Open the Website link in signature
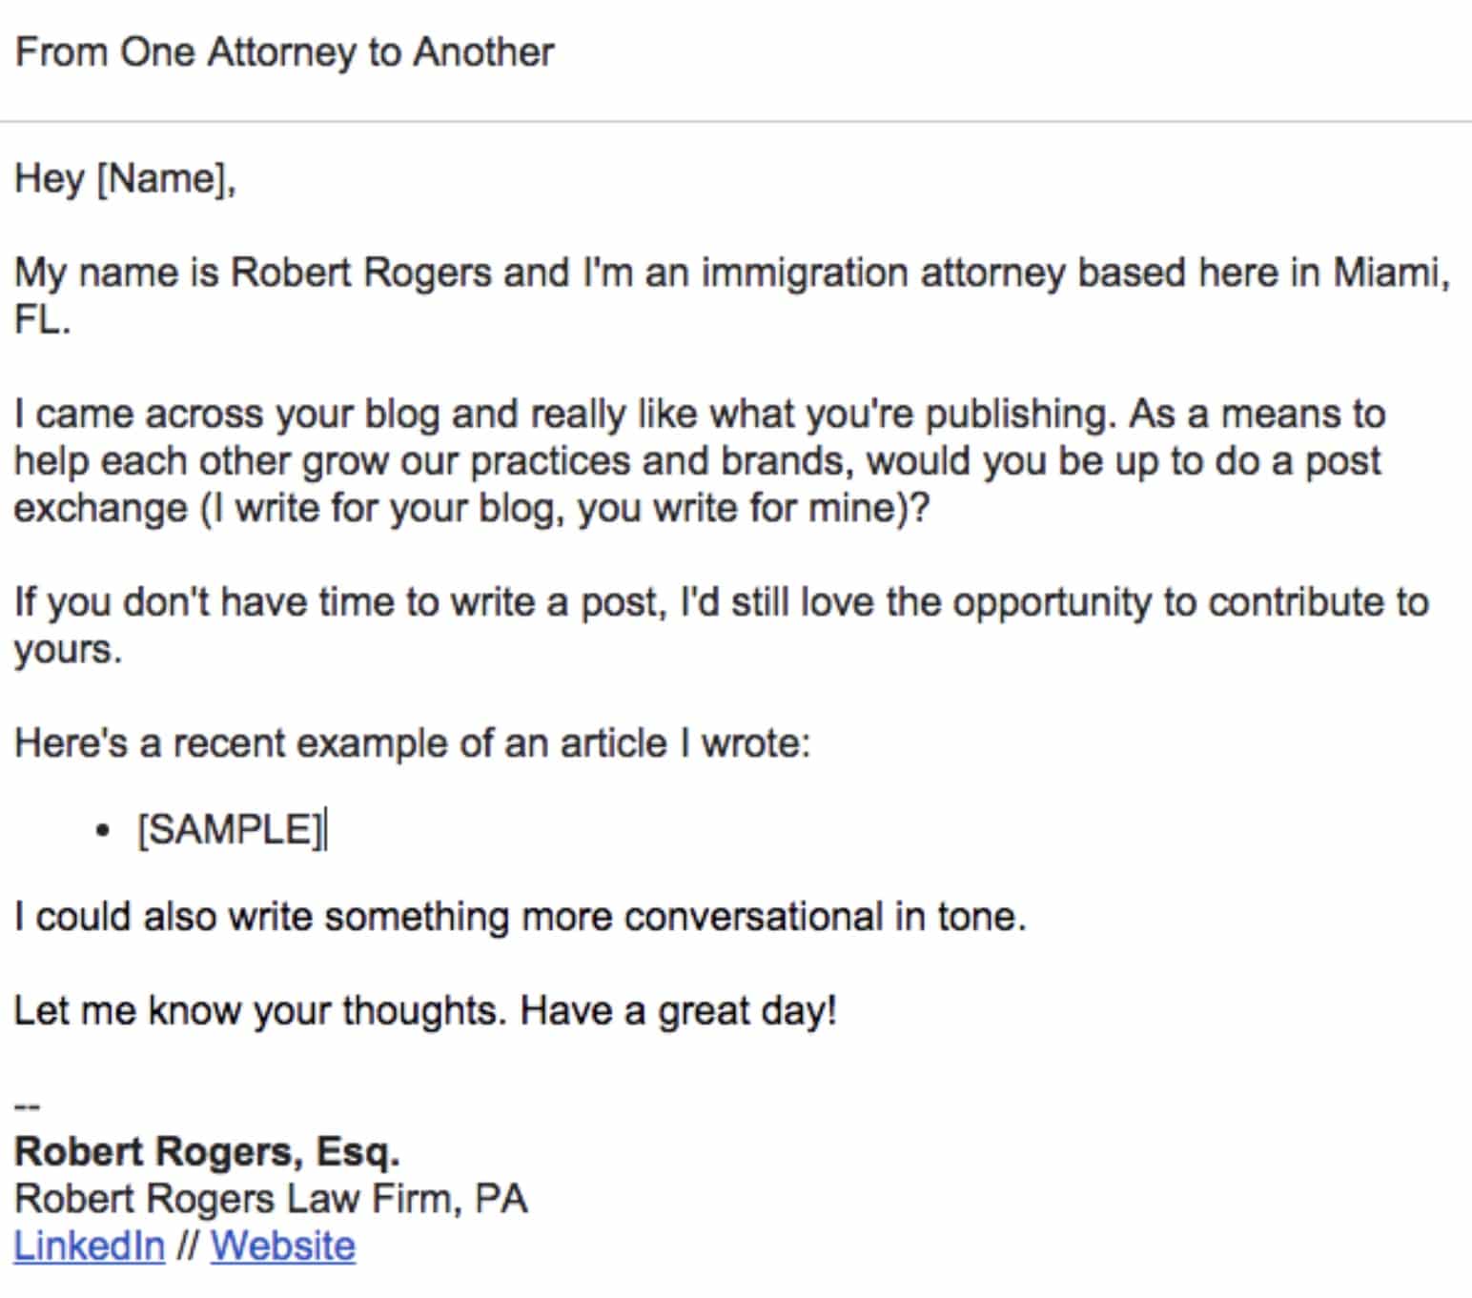This screenshot has height=1298, width=1472. 283,1247
